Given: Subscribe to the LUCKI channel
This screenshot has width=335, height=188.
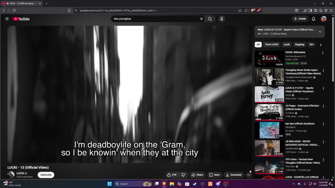Looking at the screenshot, I should click(46, 175).
